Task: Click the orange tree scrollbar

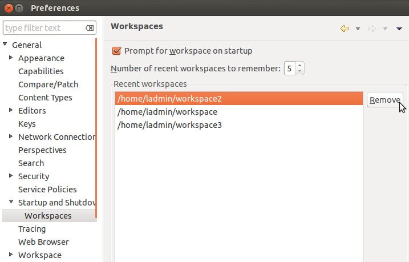Action: tap(96, 128)
